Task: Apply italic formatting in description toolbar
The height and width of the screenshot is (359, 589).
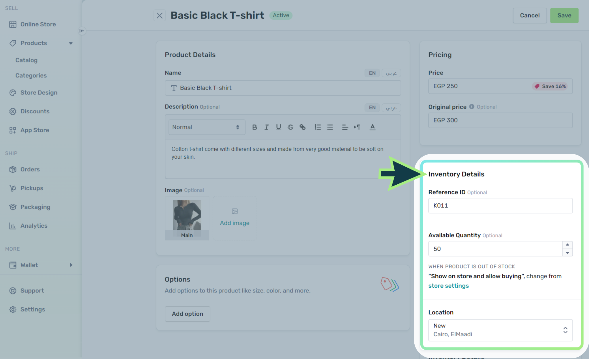Action: tap(267, 127)
